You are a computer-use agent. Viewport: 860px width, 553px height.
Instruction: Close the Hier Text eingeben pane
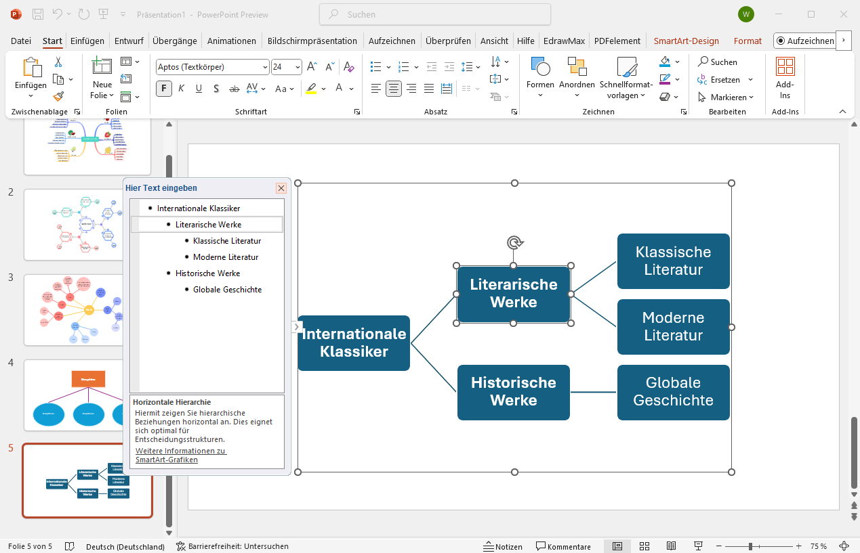point(281,188)
